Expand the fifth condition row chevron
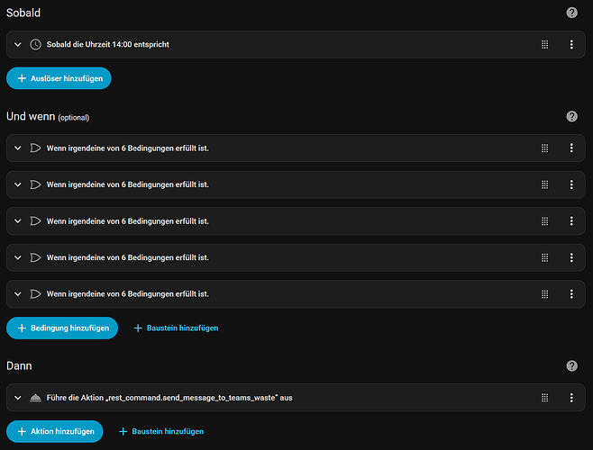593x450 pixels. (18, 294)
